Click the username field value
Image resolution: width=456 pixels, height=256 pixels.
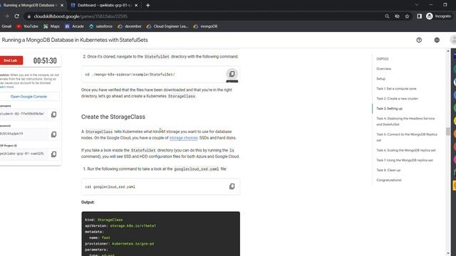point(22,114)
